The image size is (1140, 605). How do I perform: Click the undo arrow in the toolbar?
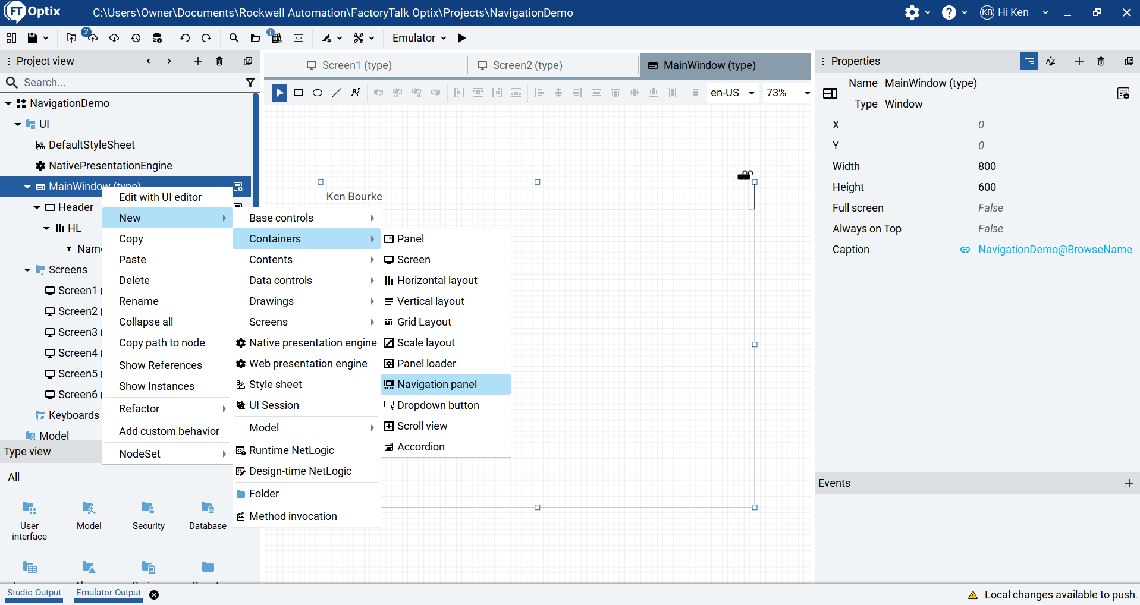coord(185,38)
